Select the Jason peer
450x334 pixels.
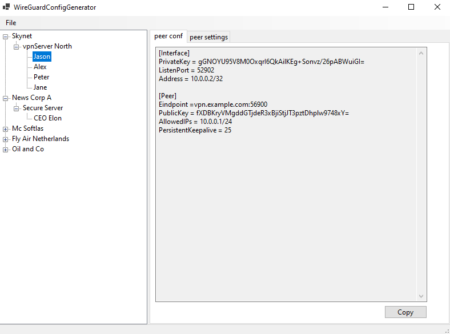pyautogui.click(x=42, y=57)
